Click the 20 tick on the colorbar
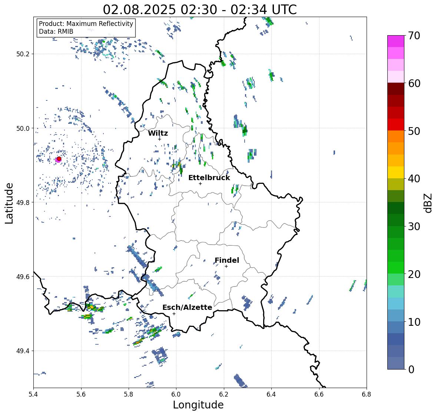Viewport: 437px width, 414px height. [x=414, y=274]
